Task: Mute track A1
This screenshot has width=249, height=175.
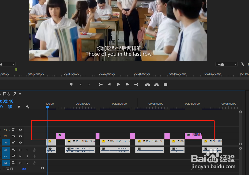Action: click(20, 150)
